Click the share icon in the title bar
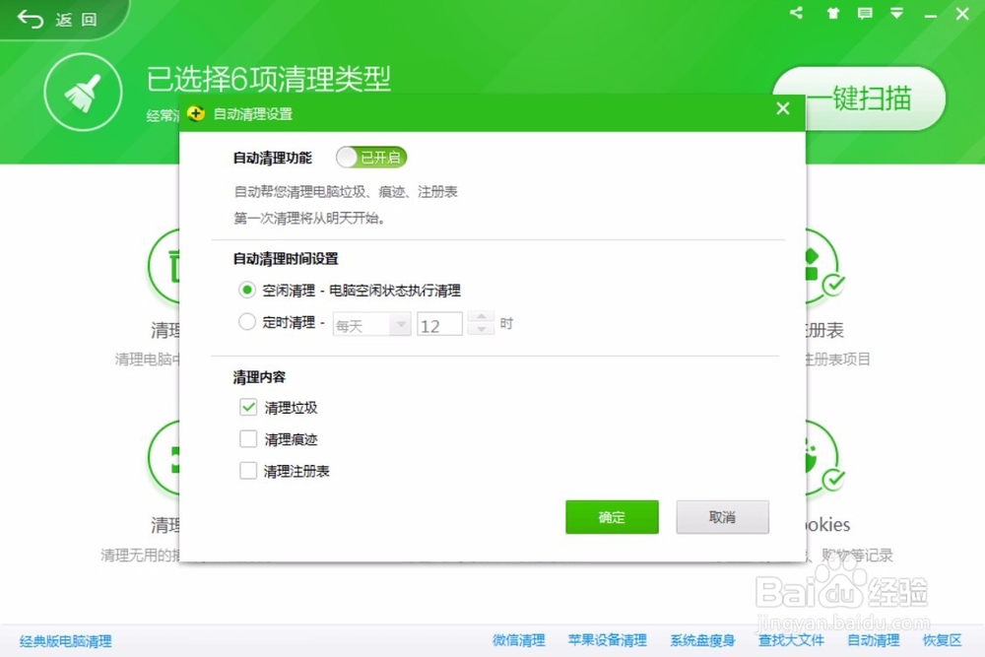 [795, 14]
